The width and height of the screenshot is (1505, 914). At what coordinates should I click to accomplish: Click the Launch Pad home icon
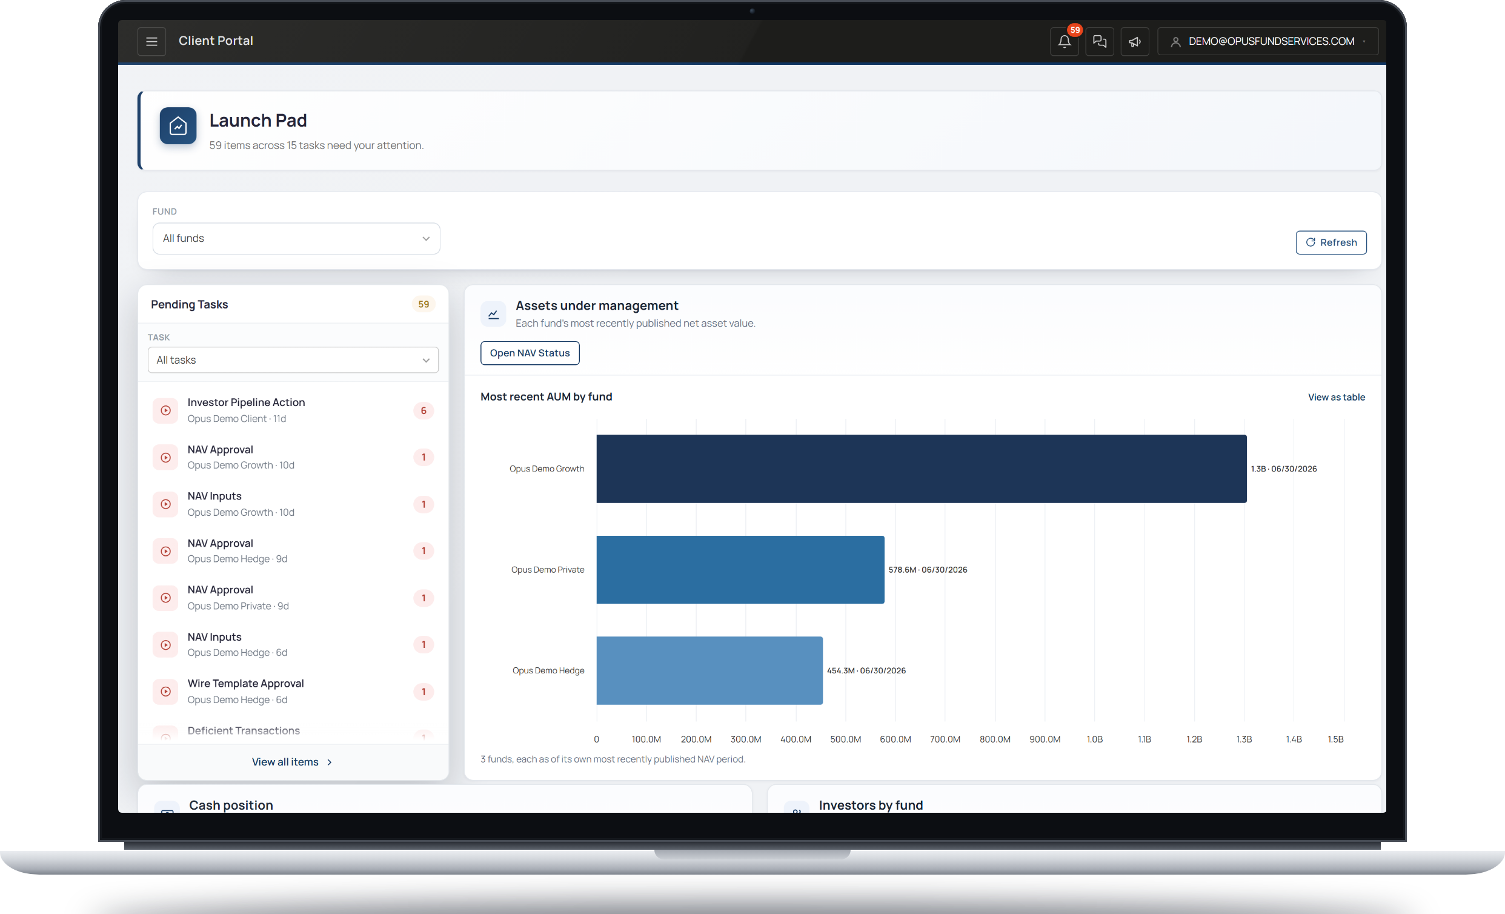(178, 126)
